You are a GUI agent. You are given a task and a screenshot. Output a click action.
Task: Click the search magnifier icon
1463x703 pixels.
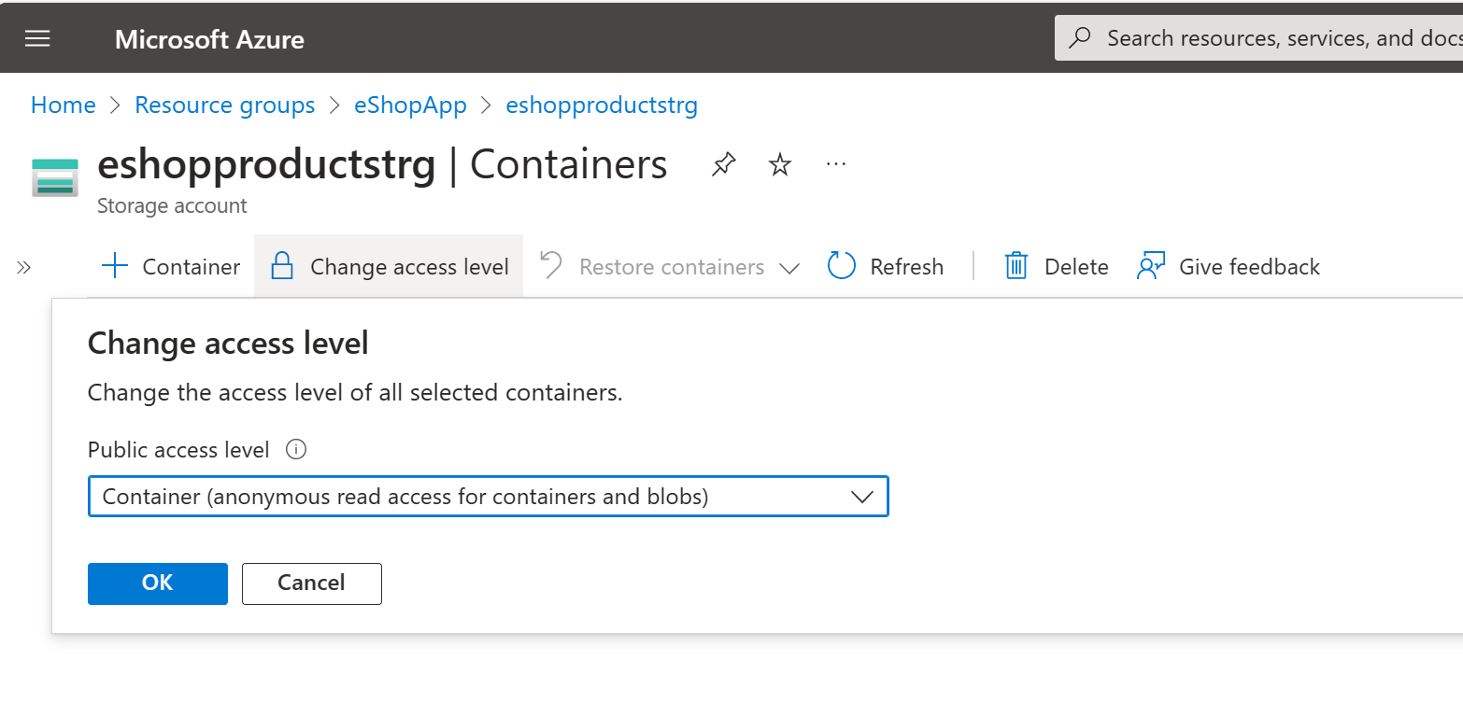[x=1080, y=38]
